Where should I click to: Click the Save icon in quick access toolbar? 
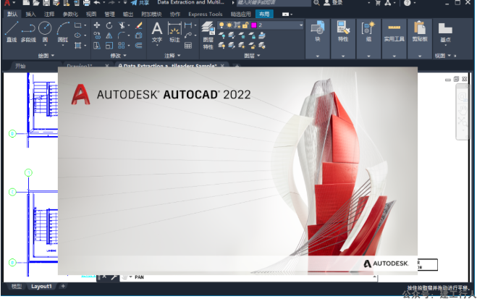(x=46, y=3)
